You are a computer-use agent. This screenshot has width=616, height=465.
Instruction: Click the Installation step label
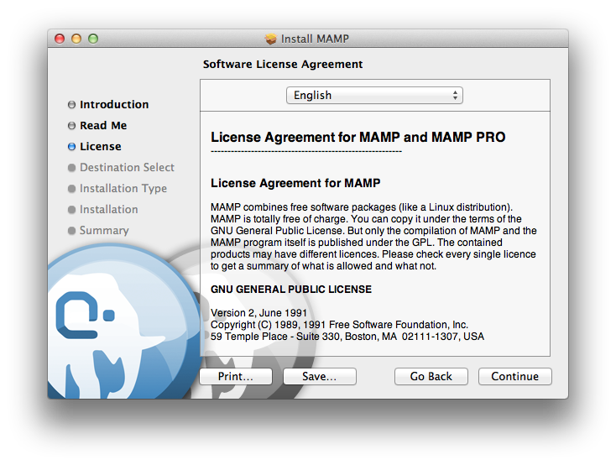[x=109, y=210]
